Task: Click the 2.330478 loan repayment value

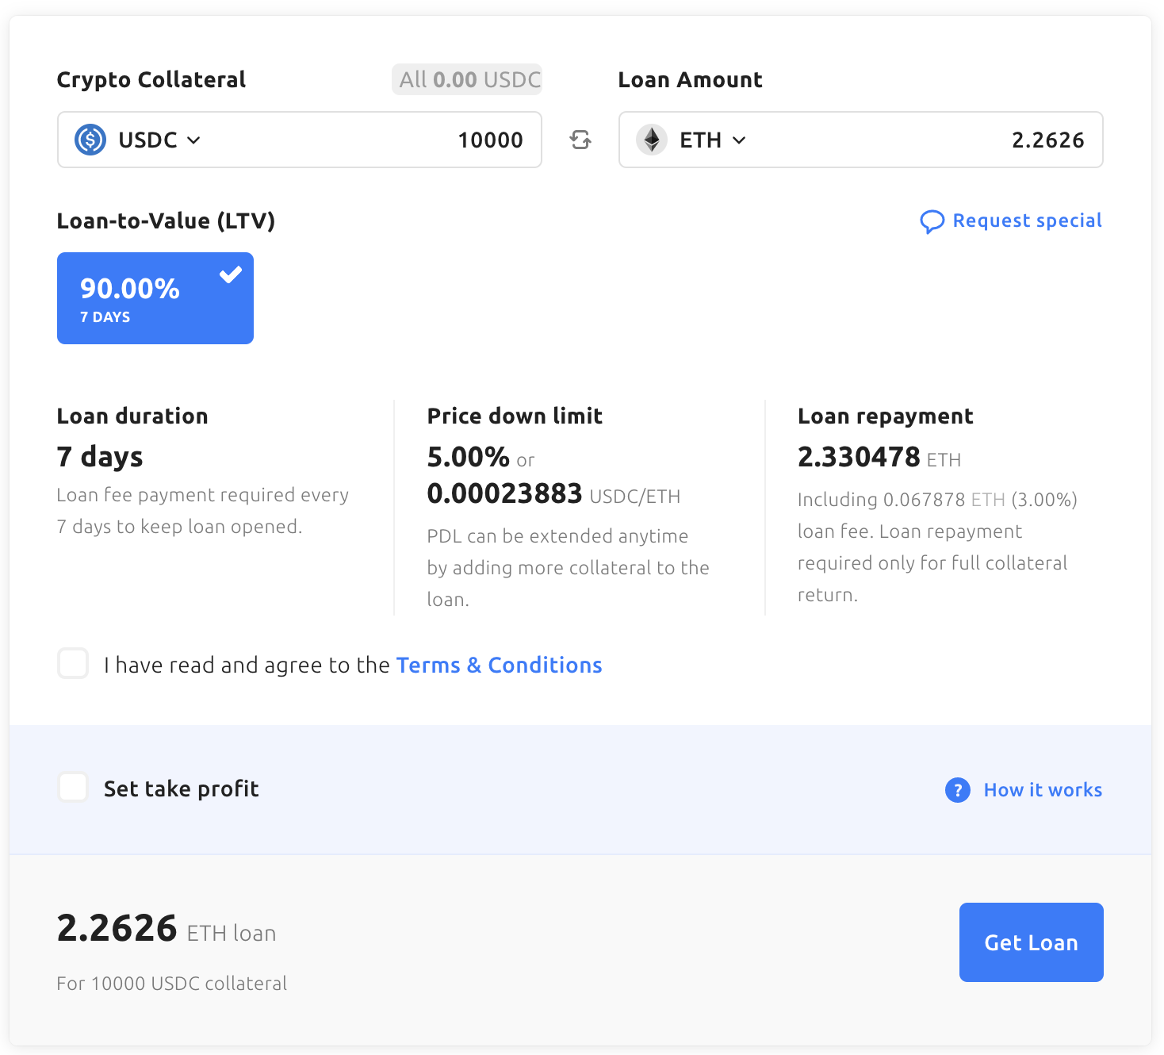Action: pos(859,457)
